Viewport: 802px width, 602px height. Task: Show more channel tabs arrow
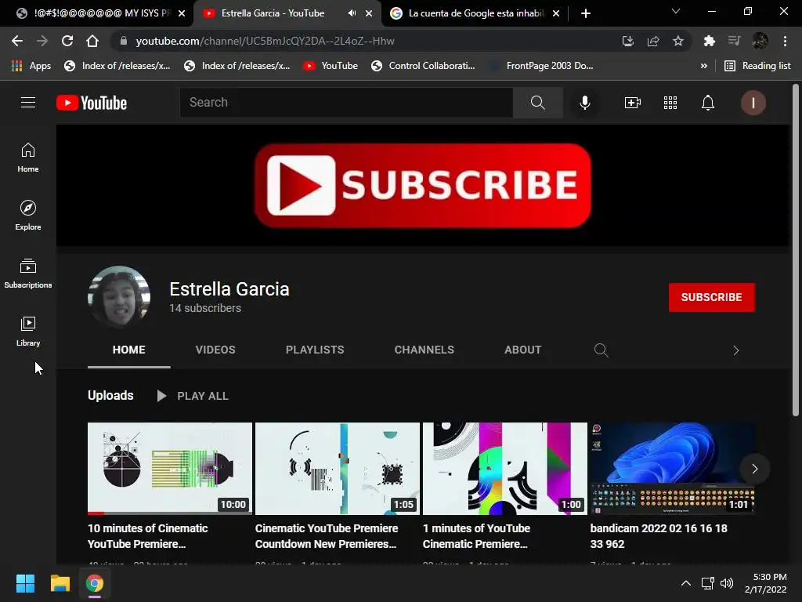(x=736, y=350)
